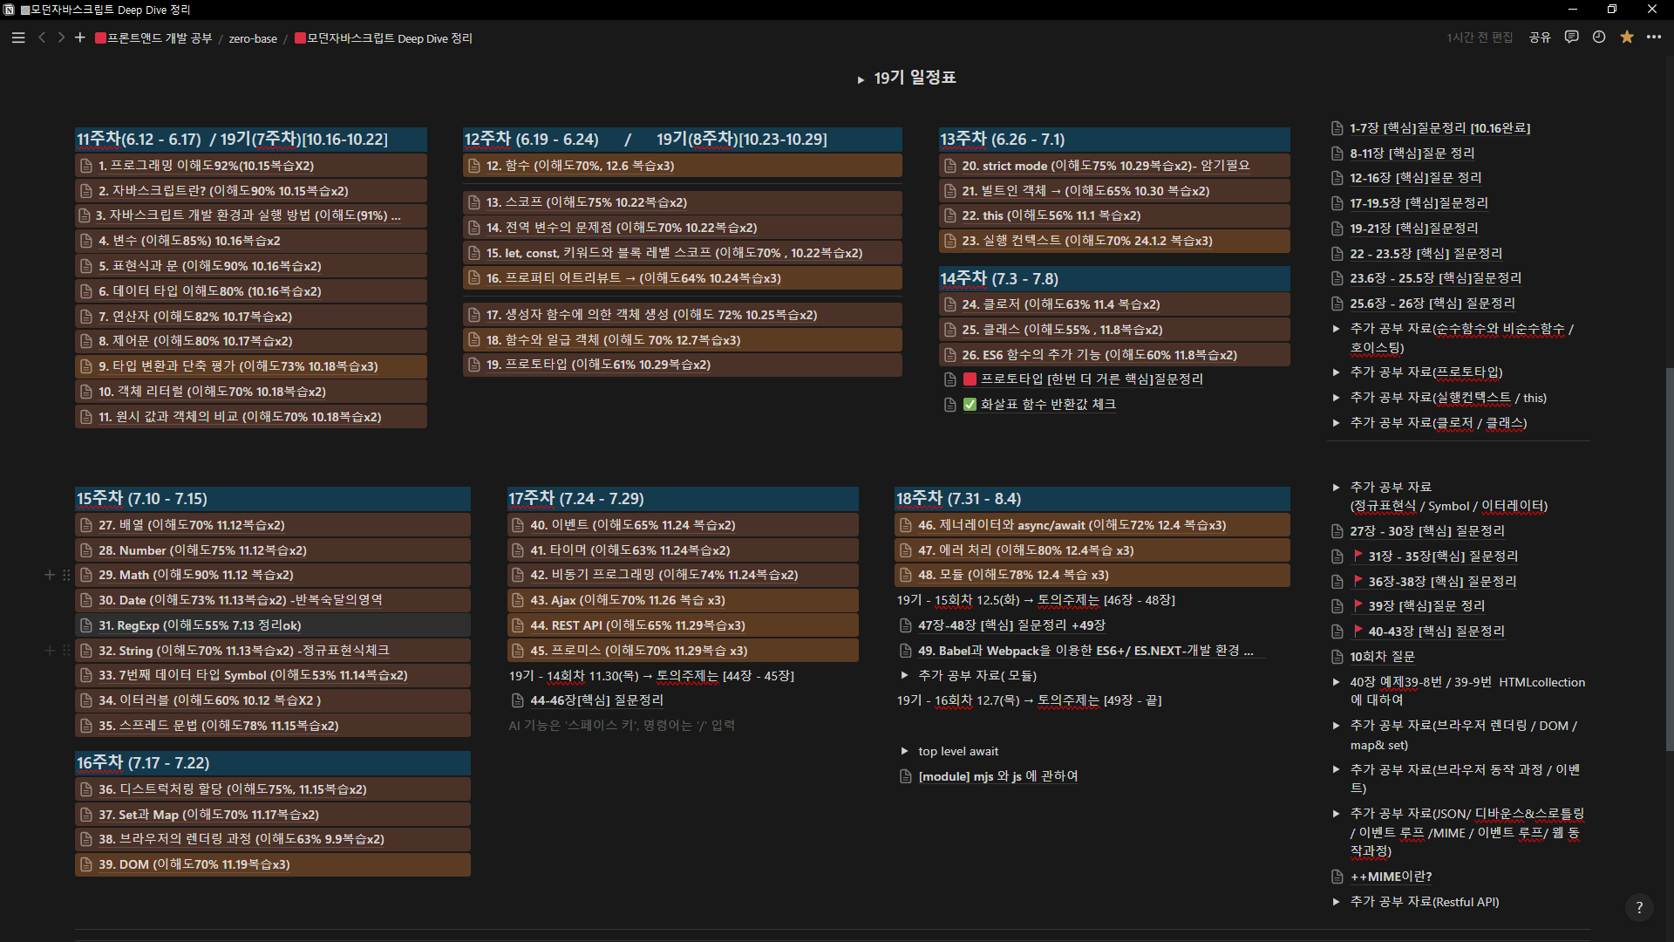Expand '추가 공부 자료(Restful API)' toggle
Viewport: 1674px width, 942px height.
click(1336, 902)
